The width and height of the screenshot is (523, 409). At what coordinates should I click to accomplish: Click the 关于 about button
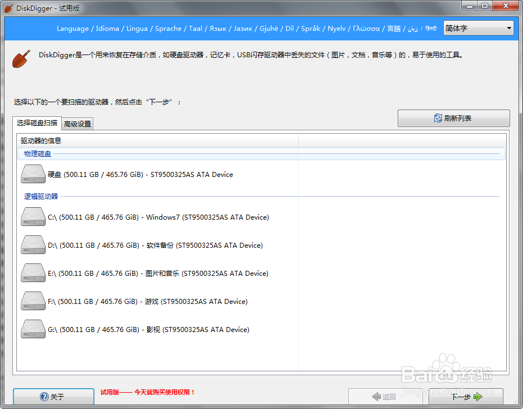[53, 396]
